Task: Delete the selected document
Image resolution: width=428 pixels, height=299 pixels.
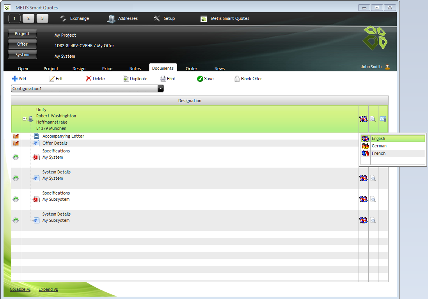Action: tap(95, 79)
